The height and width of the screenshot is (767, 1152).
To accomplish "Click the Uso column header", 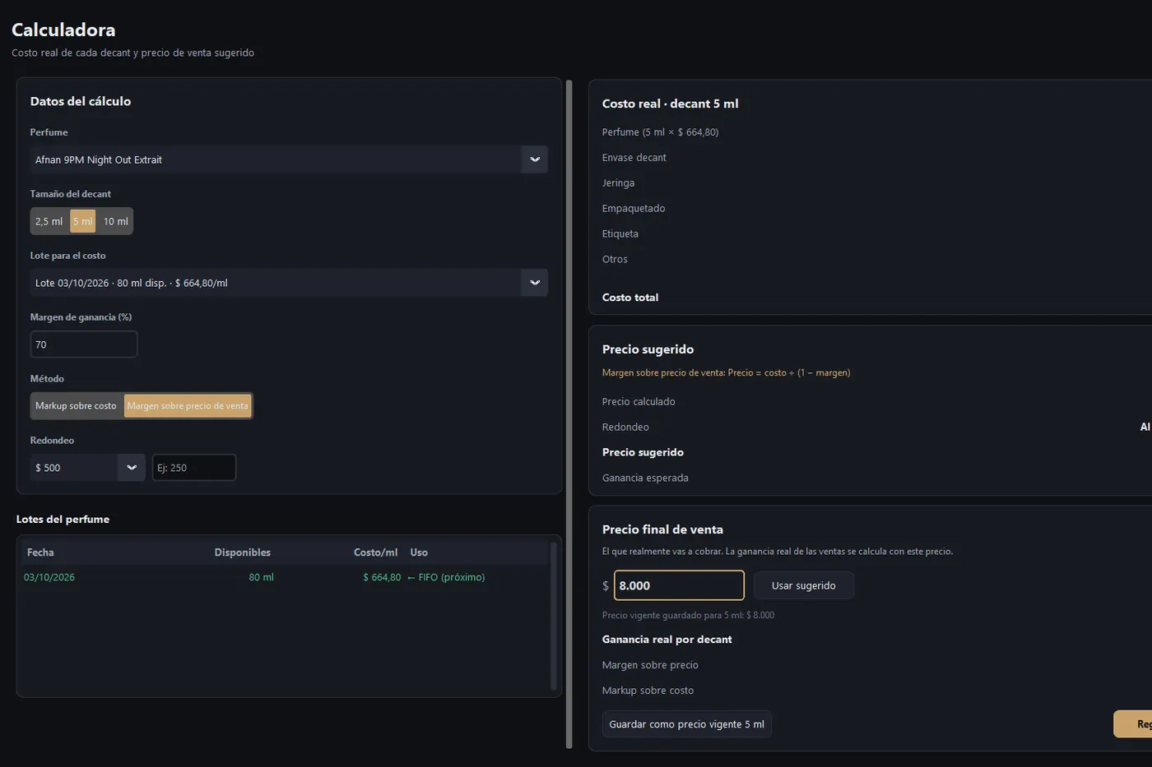I will pos(419,552).
